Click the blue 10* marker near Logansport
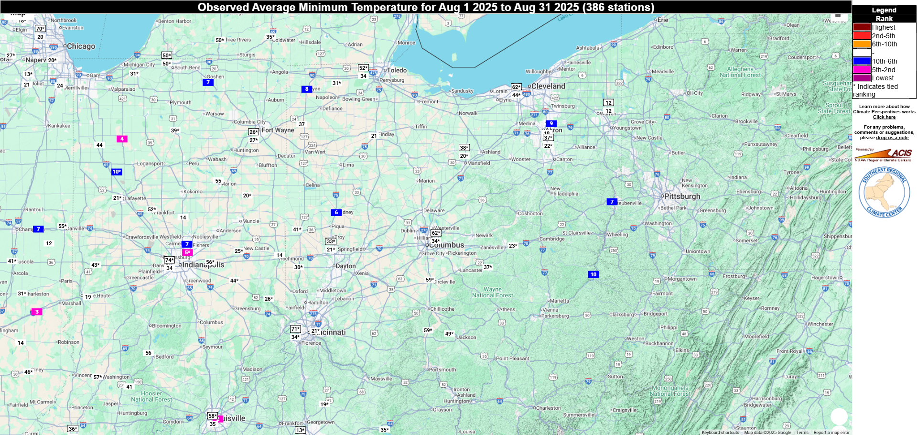 click(117, 172)
